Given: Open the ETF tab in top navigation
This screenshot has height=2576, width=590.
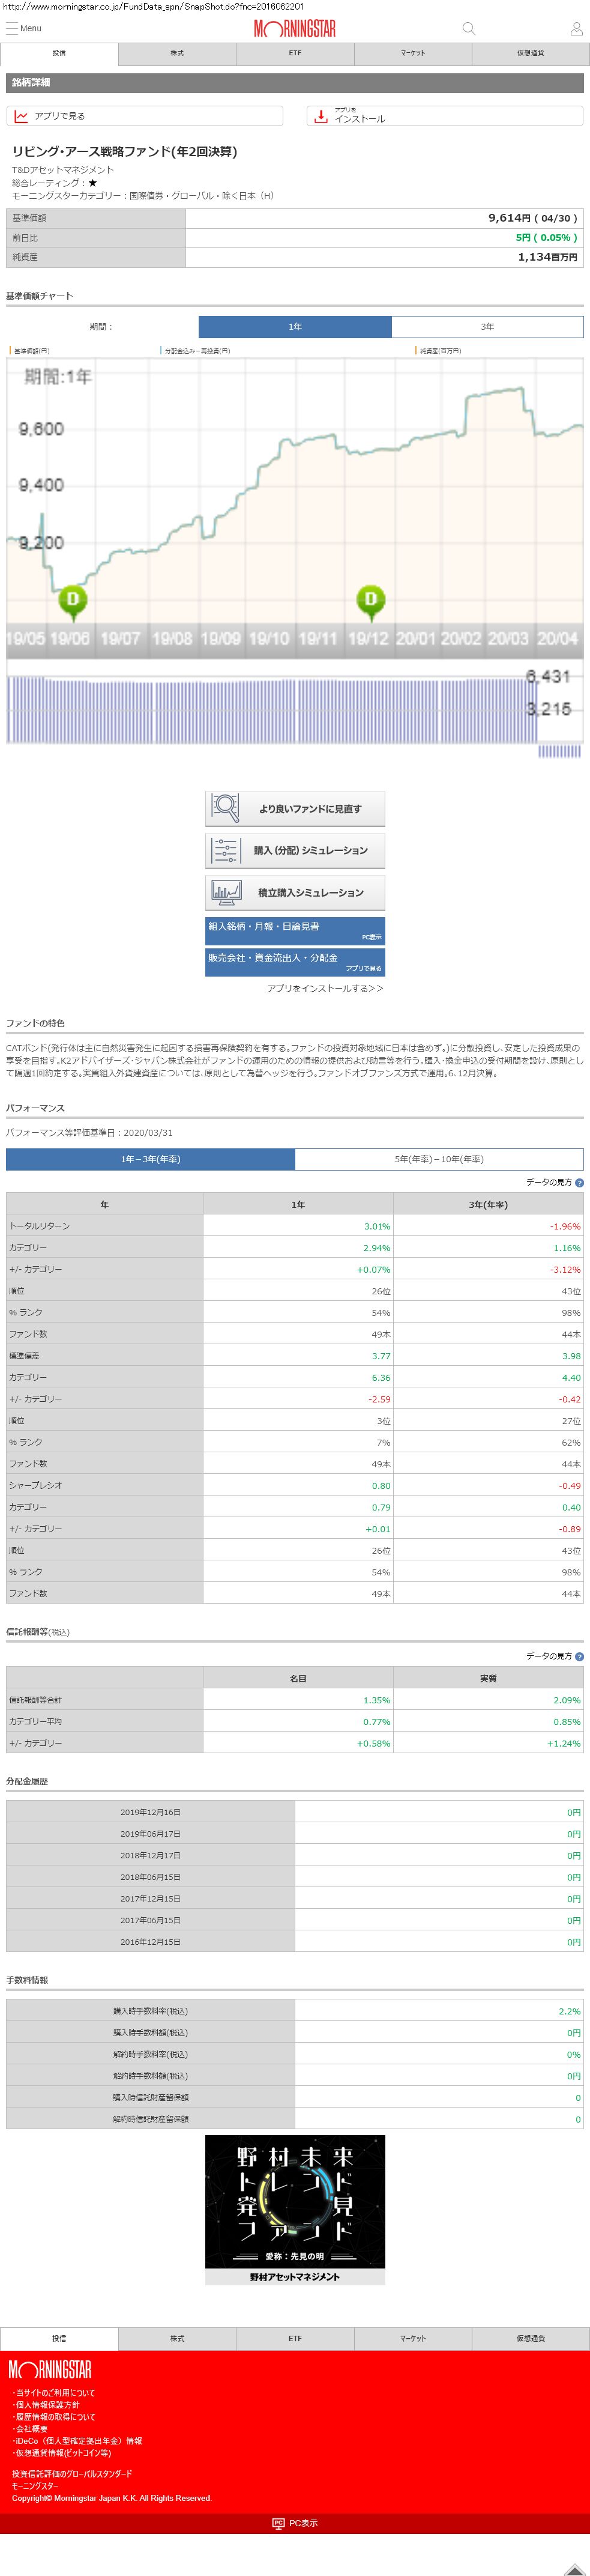Looking at the screenshot, I should [x=295, y=53].
